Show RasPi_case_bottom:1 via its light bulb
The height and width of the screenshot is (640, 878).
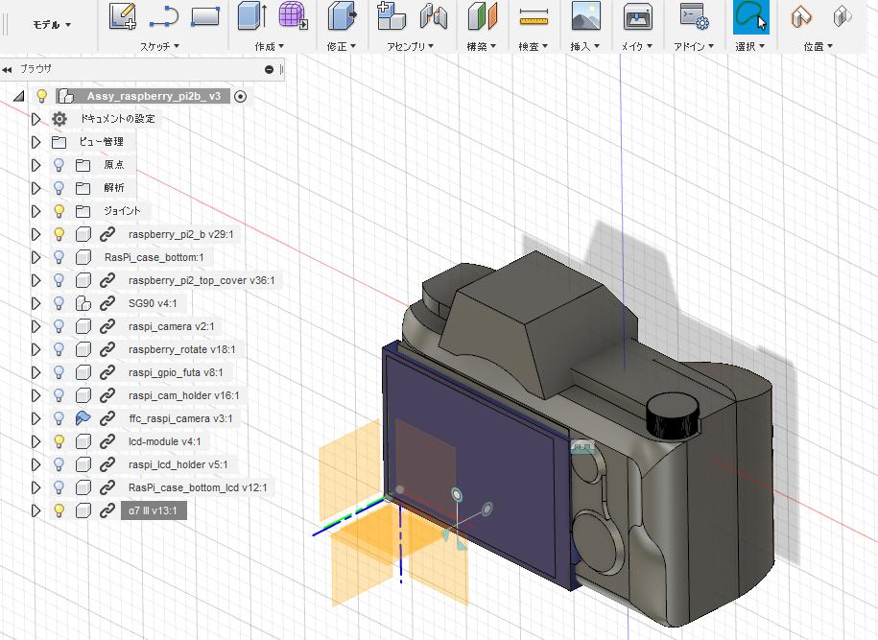pos(59,257)
